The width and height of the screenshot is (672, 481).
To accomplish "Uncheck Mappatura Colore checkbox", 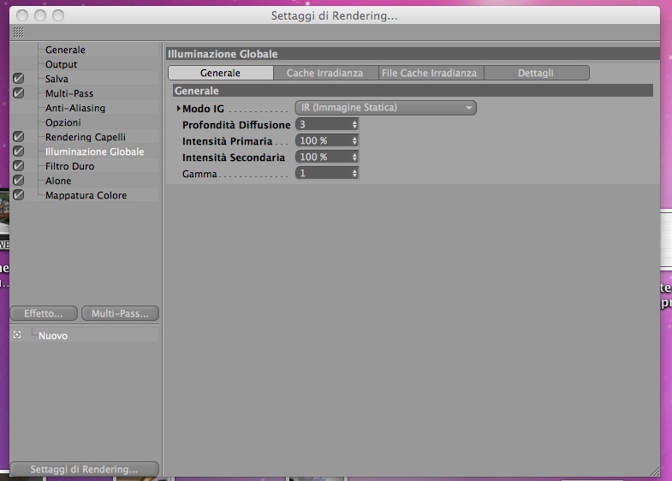I will pyautogui.click(x=19, y=195).
